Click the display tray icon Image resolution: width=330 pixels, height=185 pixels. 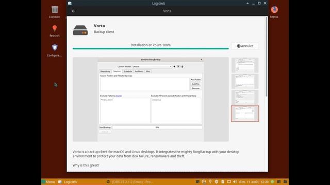pos(229,181)
